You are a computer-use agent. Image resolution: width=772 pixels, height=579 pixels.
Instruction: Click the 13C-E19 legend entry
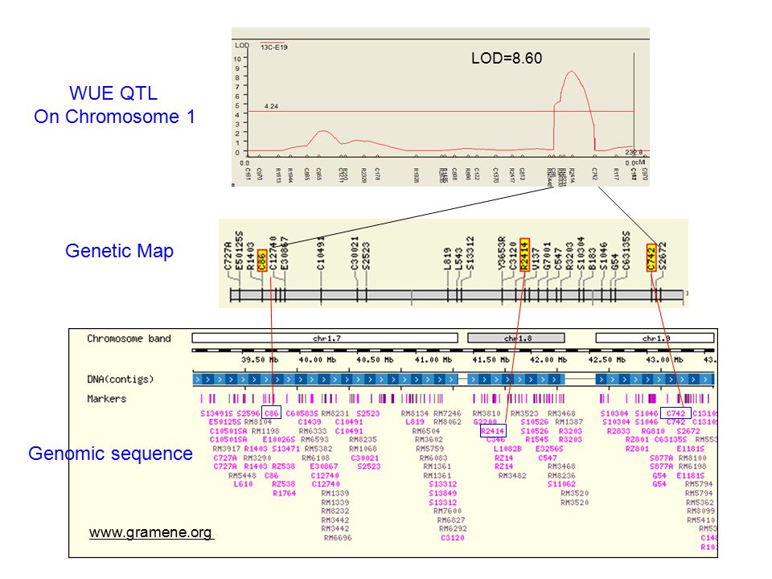pyautogui.click(x=273, y=47)
